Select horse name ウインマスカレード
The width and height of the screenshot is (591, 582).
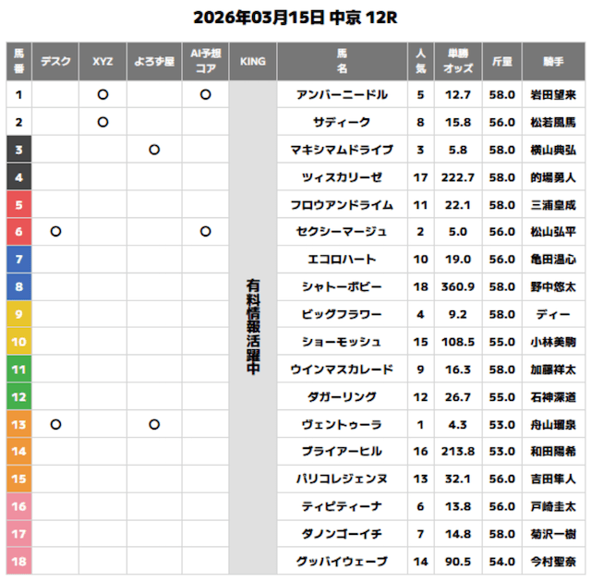tap(342, 370)
